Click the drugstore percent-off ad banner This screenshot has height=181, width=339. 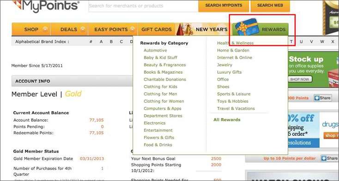tap(314, 130)
